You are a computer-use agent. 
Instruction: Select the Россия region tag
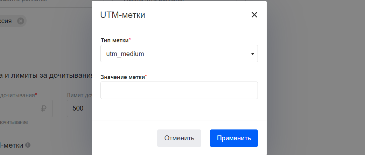pos(6,21)
